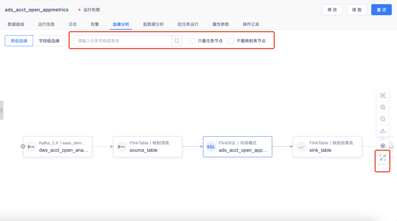Screen dimensions: 397x221
Task: Download the lineage graph image
Action: pos(383,131)
